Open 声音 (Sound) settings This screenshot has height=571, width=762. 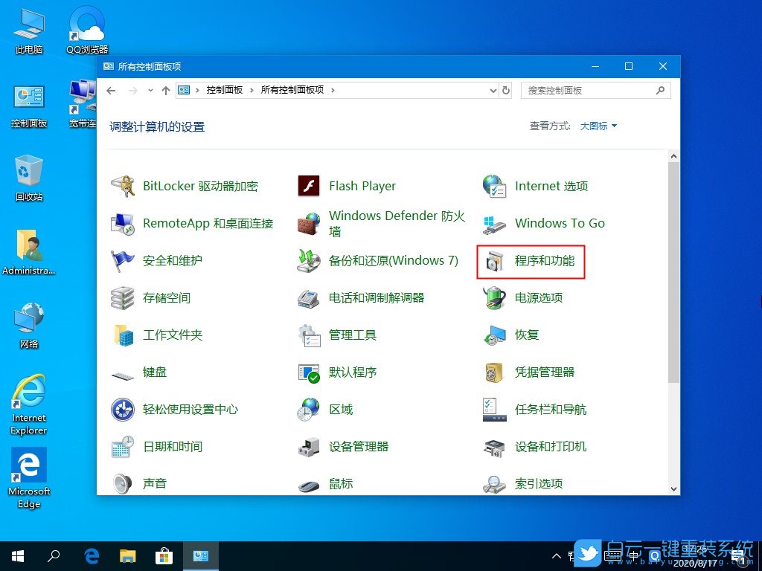pos(154,484)
